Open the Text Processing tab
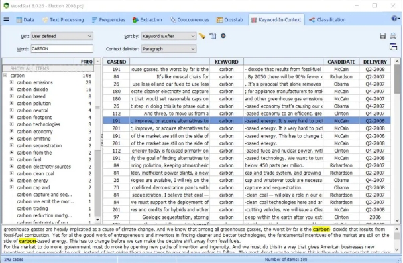The width and height of the screenshot is (403, 263). pyautogui.click(x=63, y=20)
